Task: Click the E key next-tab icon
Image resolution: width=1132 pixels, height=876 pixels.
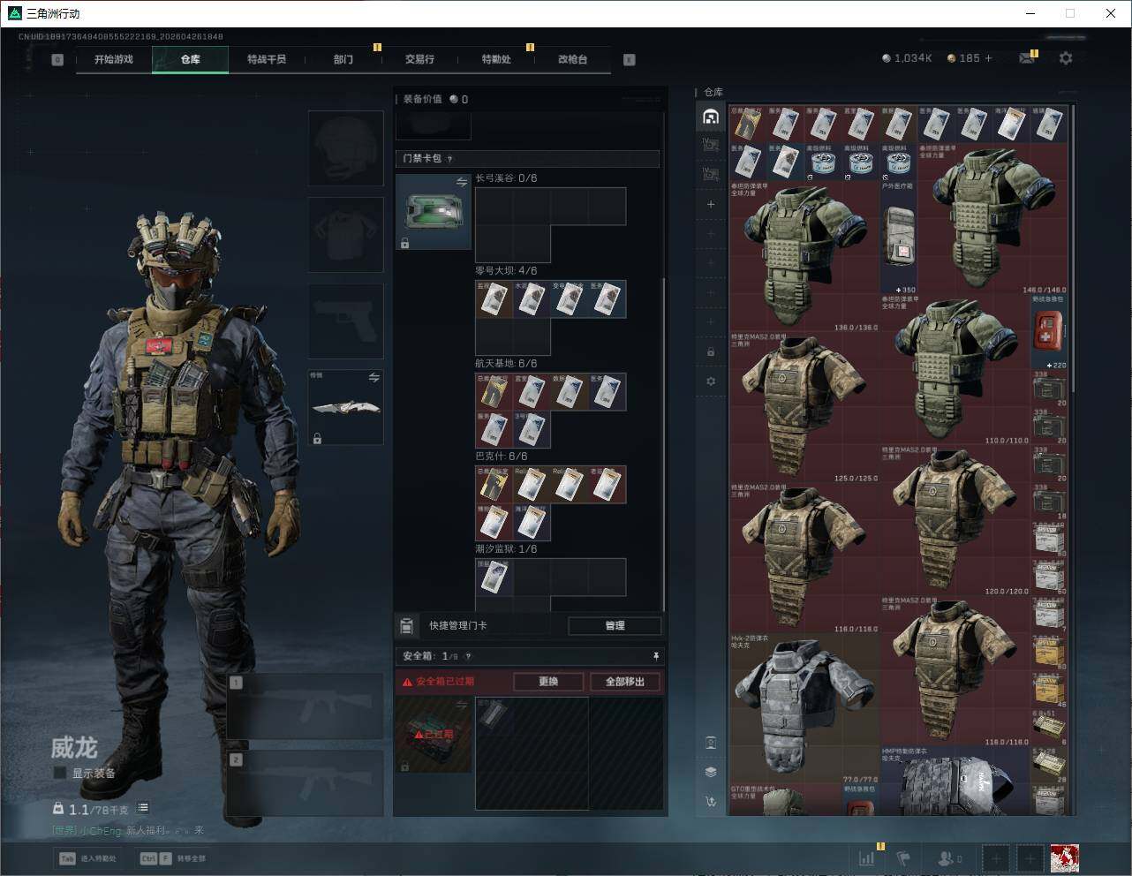Action: (x=630, y=59)
